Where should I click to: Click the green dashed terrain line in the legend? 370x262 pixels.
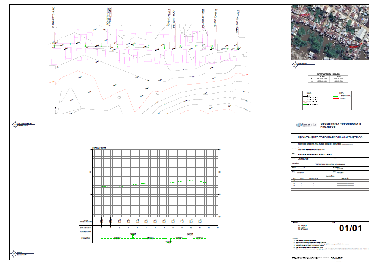coord(336,96)
